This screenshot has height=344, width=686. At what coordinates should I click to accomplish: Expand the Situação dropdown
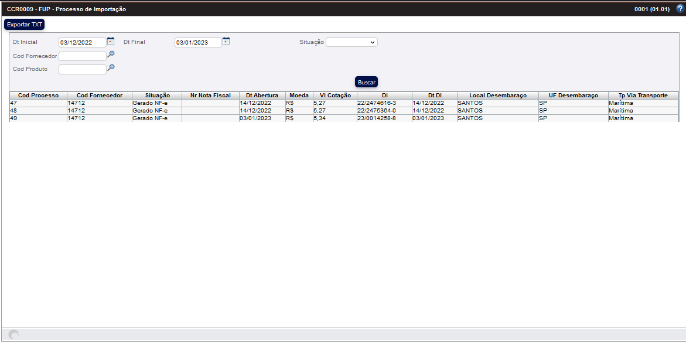pos(351,42)
